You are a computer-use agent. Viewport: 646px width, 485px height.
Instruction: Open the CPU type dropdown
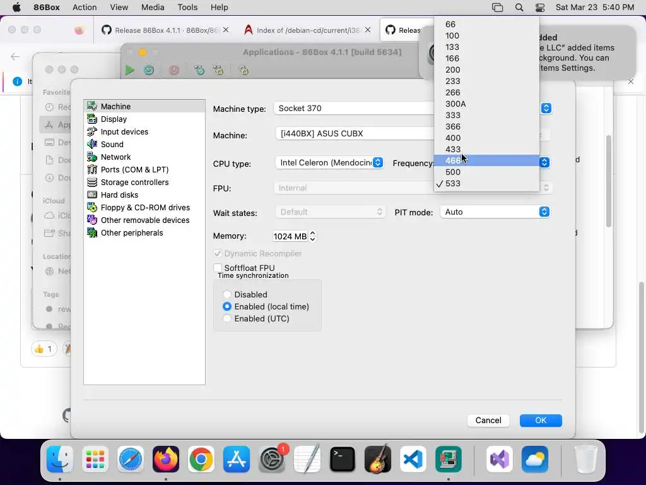pyautogui.click(x=329, y=162)
